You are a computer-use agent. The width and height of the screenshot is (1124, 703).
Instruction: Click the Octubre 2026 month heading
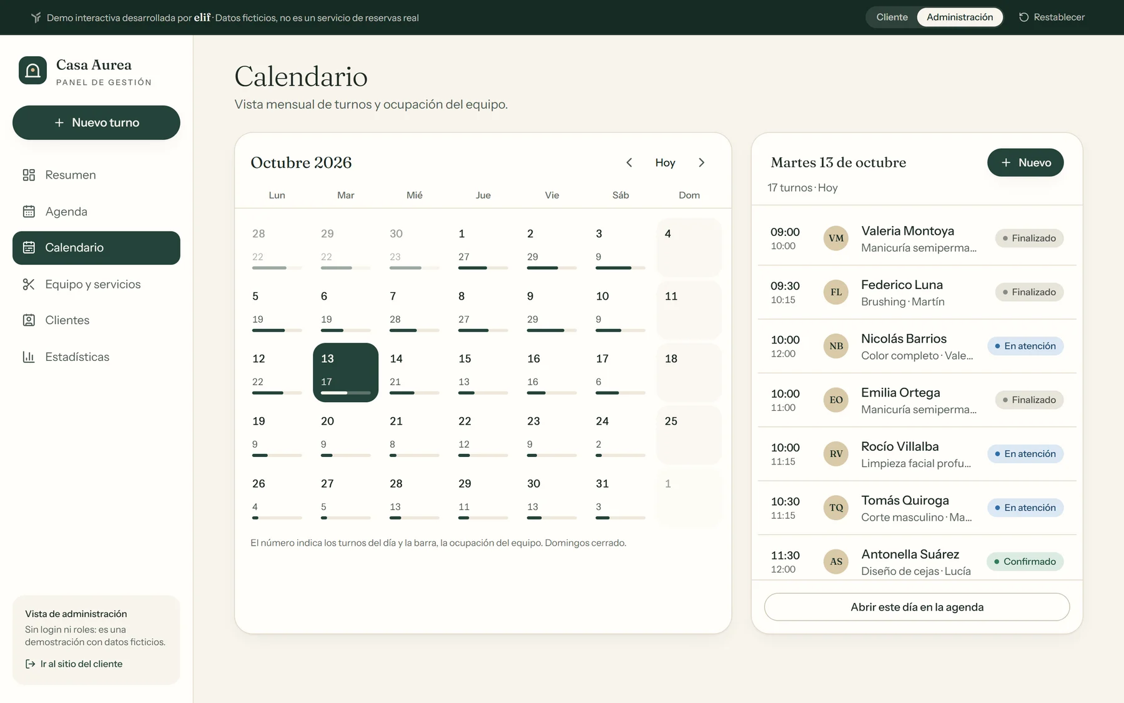coord(301,162)
